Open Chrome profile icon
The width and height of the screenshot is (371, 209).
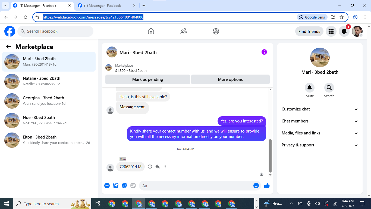[x=355, y=17]
